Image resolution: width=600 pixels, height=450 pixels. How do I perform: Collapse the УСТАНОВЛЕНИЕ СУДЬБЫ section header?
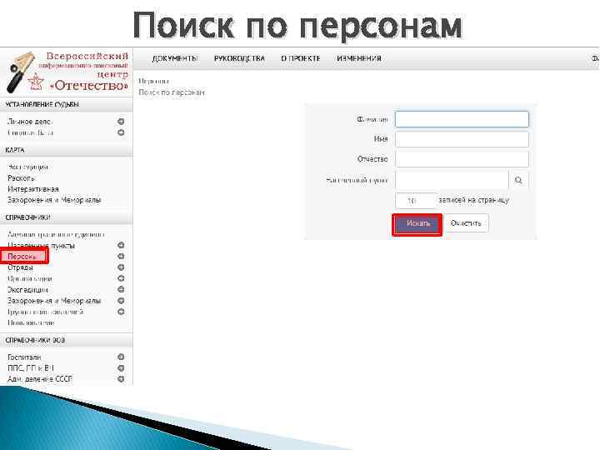point(66,104)
